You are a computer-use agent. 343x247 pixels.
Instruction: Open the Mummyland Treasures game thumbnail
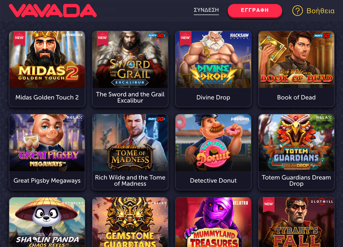[x=213, y=222]
